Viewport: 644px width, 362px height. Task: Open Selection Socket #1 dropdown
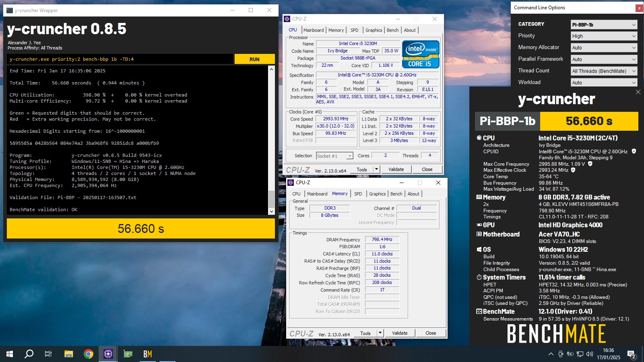334,156
